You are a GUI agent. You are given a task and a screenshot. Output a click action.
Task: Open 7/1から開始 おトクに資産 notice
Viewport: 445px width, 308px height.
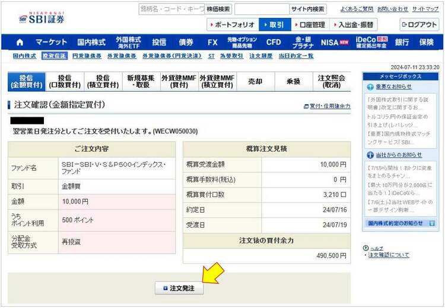[x=399, y=172]
